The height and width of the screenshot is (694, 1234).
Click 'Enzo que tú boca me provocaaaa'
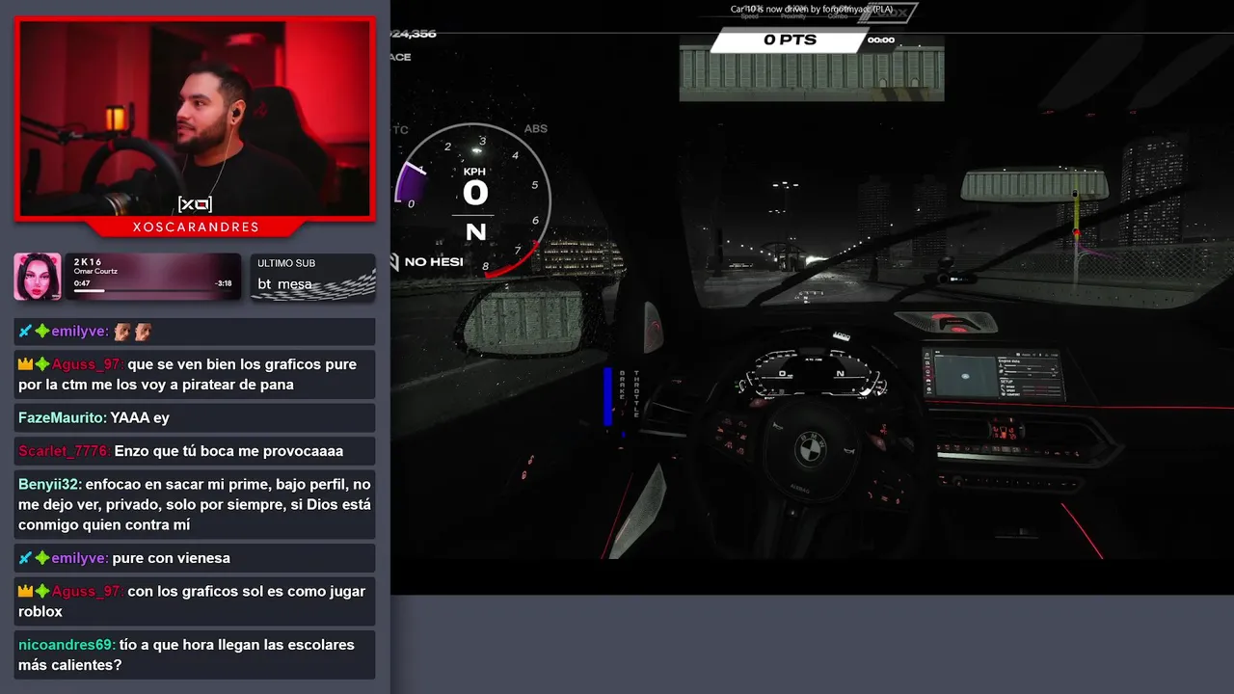(228, 451)
